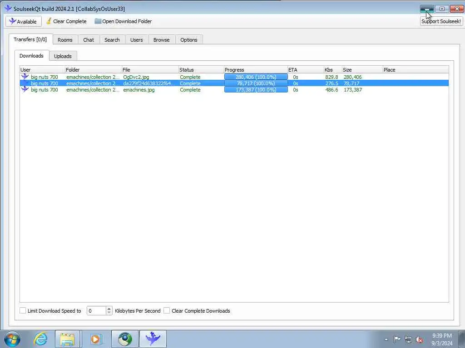Sort by the User column header

point(42,70)
